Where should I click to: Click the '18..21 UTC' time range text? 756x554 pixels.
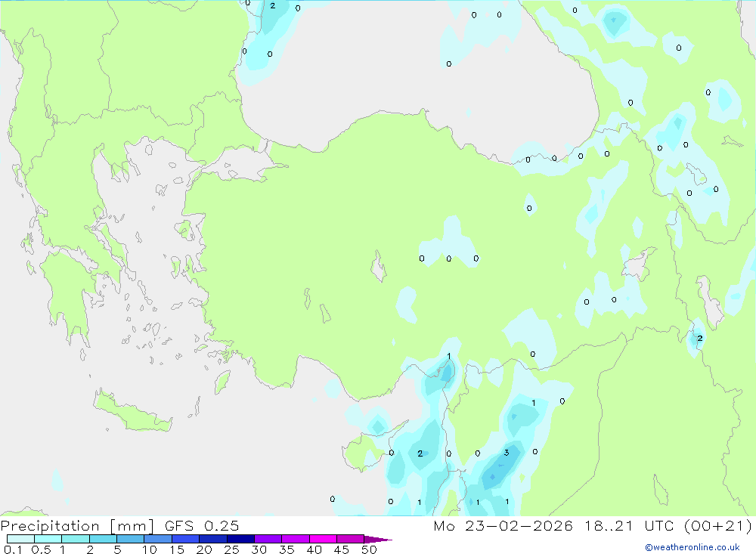point(629,526)
